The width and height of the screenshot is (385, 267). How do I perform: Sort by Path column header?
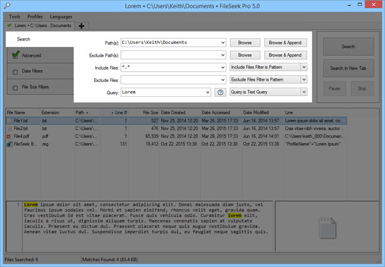tap(87, 112)
